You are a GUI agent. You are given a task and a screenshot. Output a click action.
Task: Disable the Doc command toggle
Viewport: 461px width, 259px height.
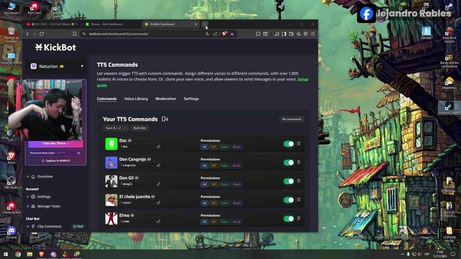[x=288, y=144]
